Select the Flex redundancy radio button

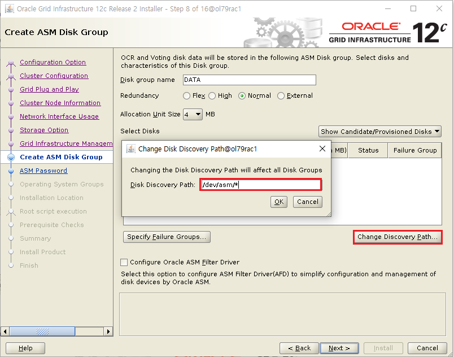187,96
